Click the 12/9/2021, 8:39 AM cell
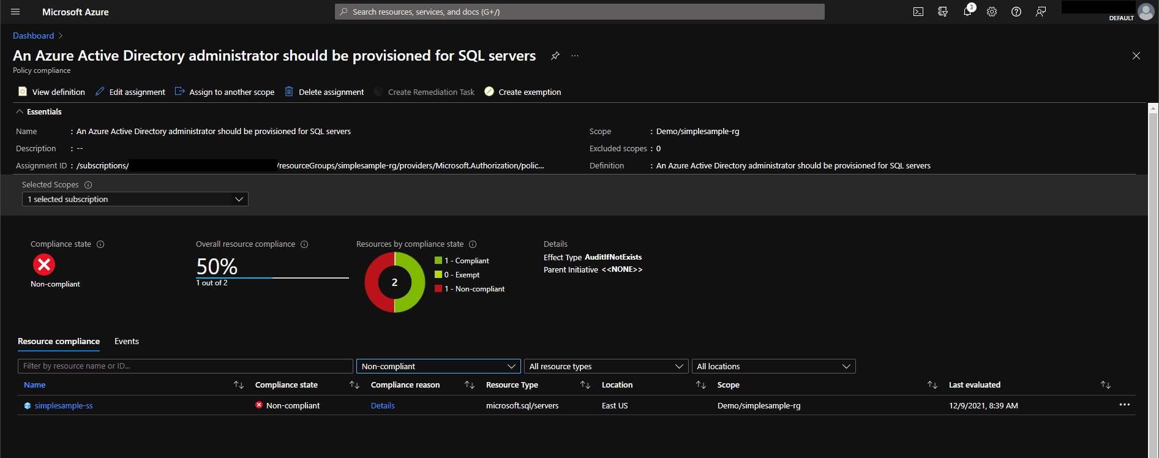This screenshot has height=458, width=1159. coord(984,406)
